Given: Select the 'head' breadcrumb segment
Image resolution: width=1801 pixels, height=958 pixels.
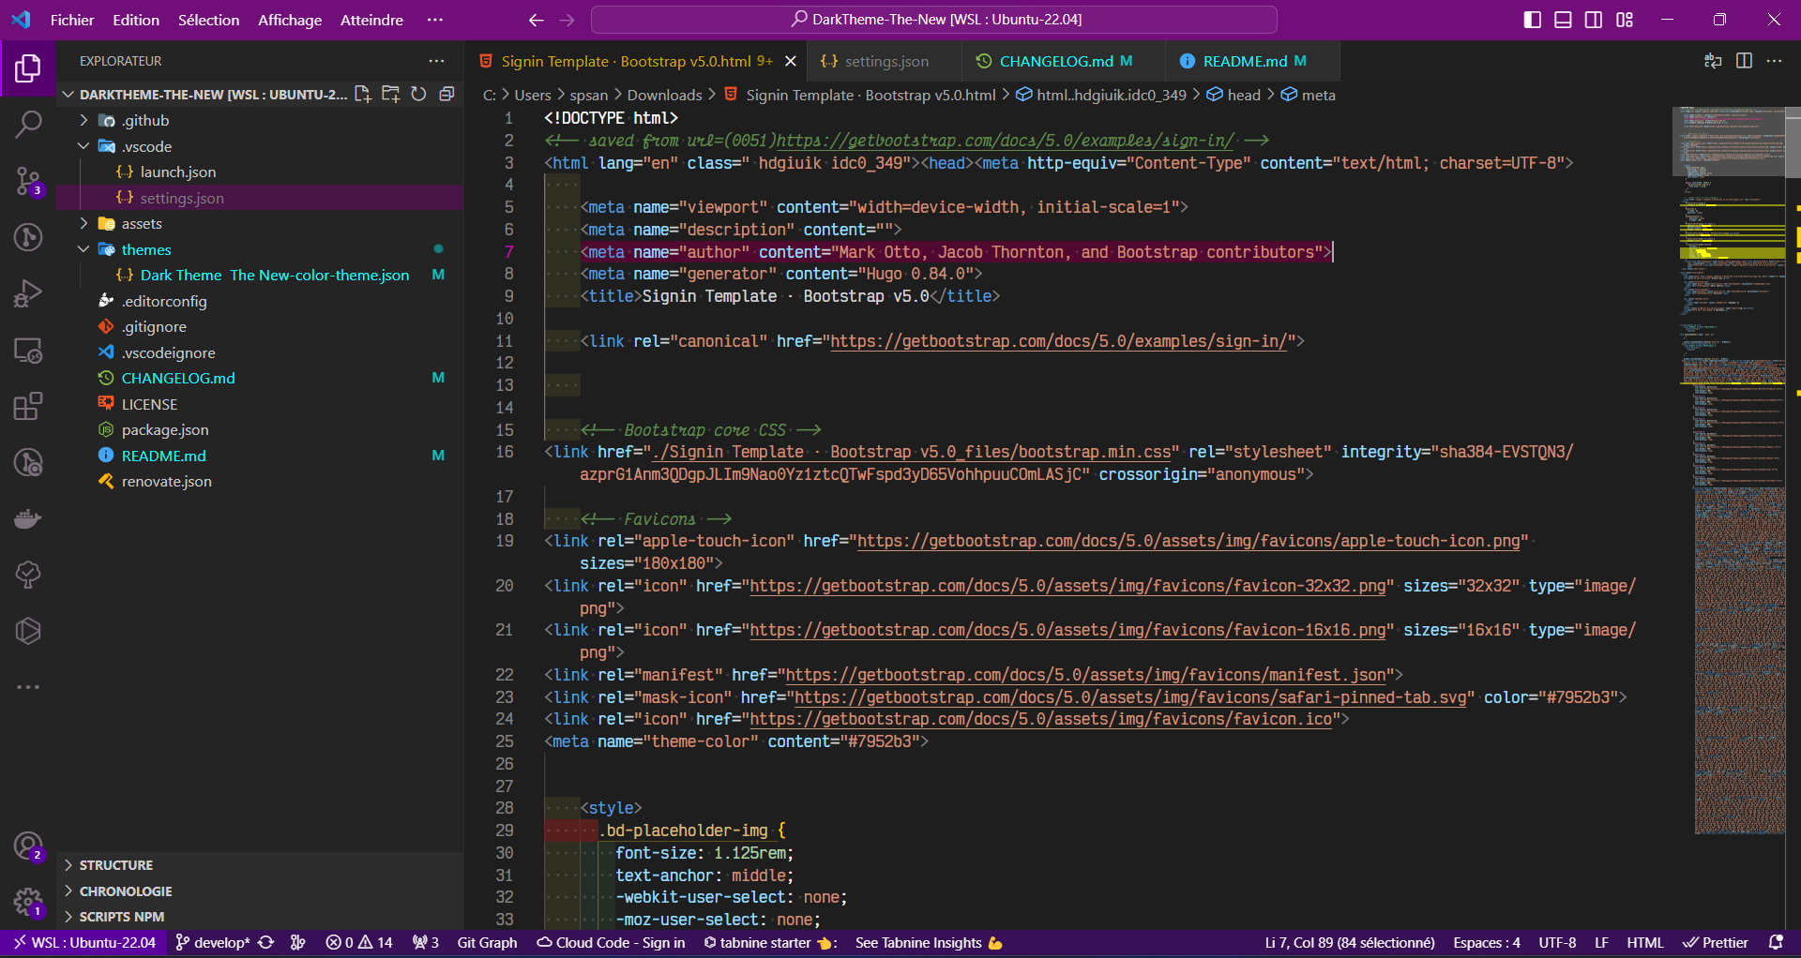Looking at the screenshot, I should pyautogui.click(x=1233, y=95).
